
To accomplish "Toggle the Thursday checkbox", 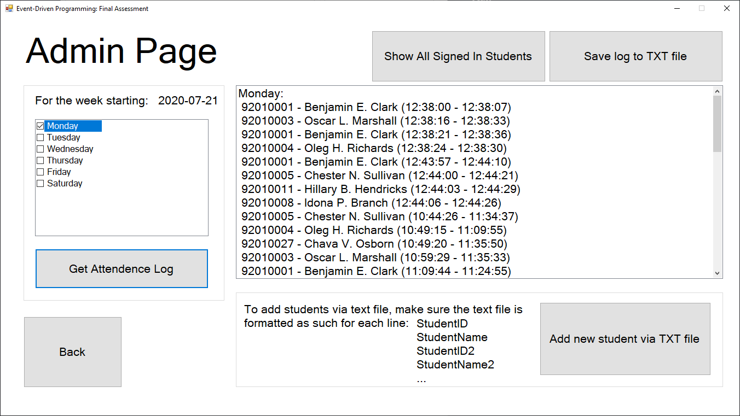I will click(40, 160).
